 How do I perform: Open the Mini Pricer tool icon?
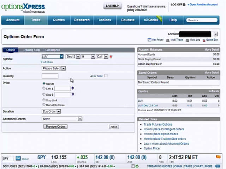(149, 40)
